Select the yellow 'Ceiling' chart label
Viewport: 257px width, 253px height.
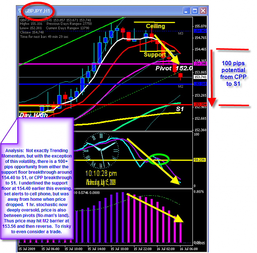pyautogui.click(x=155, y=26)
